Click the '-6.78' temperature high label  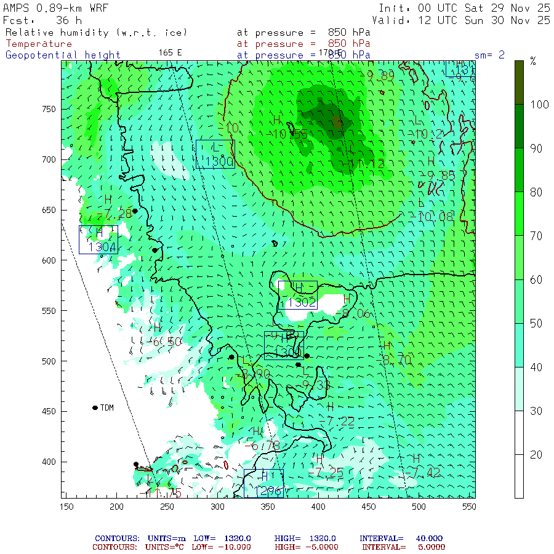[262, 445]
